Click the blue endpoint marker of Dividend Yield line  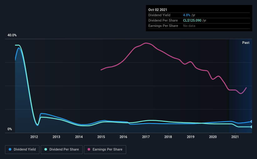(x=251, y=121)
